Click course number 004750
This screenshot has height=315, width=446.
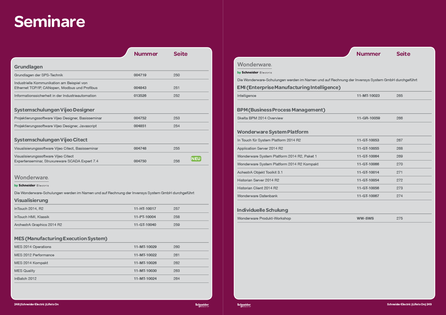point(140,161)
